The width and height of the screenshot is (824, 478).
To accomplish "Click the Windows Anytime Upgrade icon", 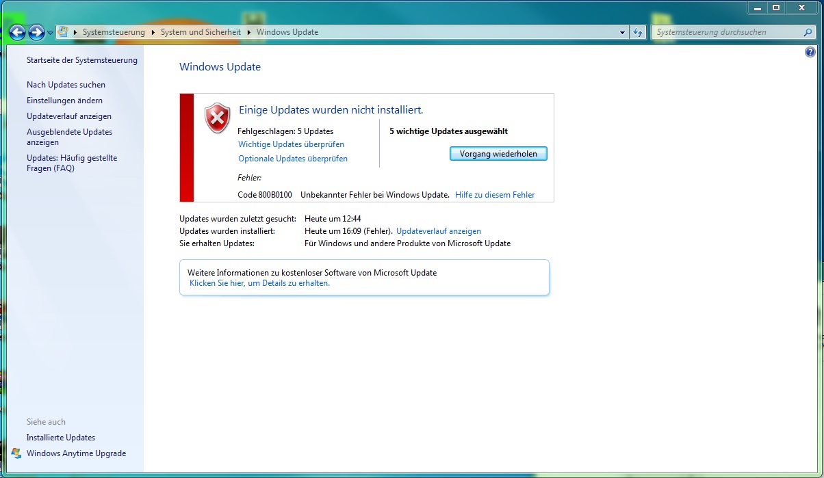I will [16, 453].
